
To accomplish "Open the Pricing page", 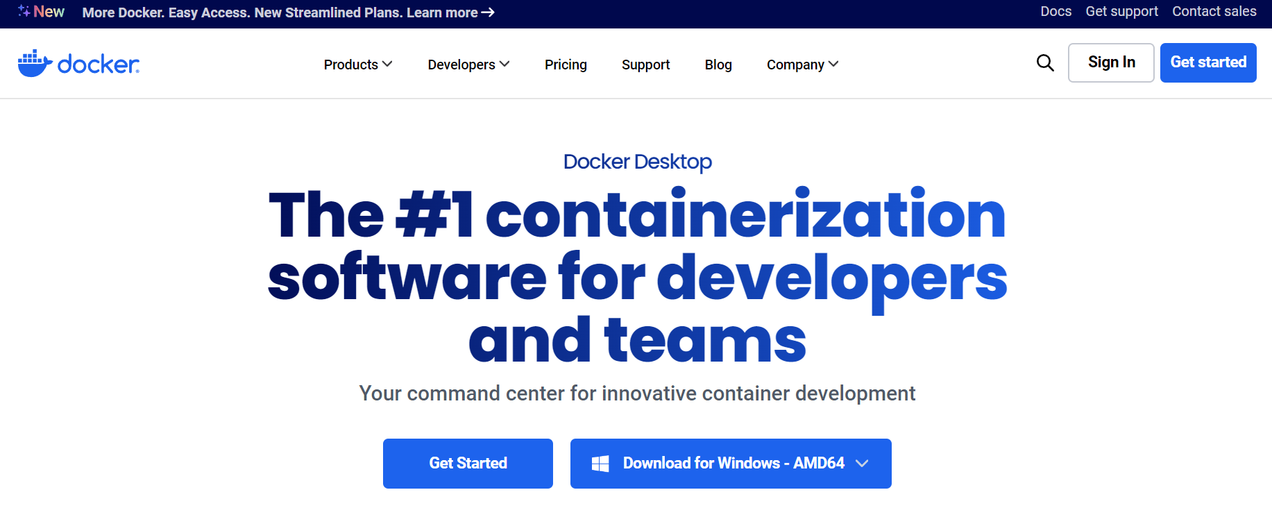I will point(566,65).
